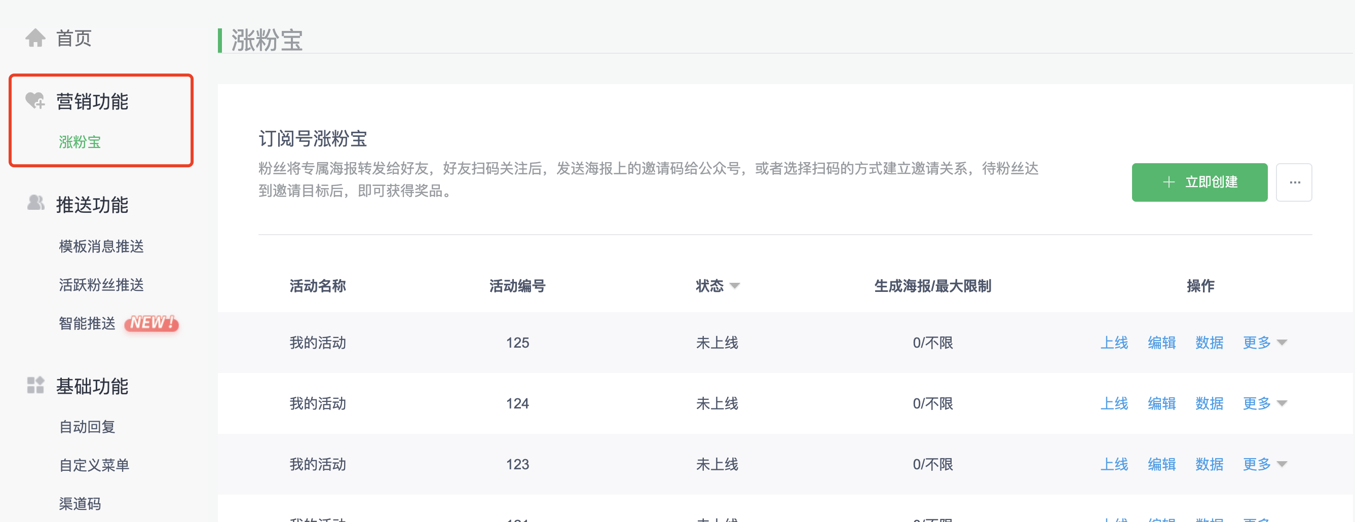Click 我的活动 name in row 124
Image resolution: width=1355 pixels, height=522 pixels.
[x=318, y=403]
